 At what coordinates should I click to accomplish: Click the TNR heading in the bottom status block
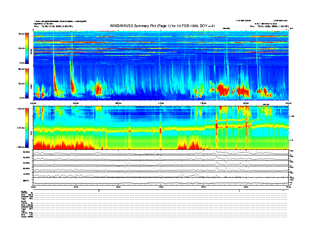(23, 211)
